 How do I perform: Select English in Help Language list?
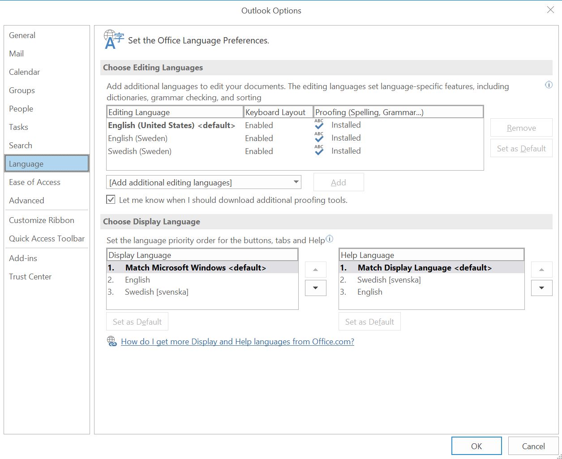coord(432,292)
